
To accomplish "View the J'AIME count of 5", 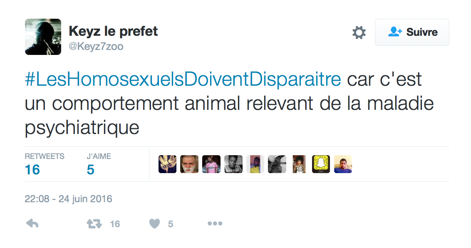I will [90, 169].
